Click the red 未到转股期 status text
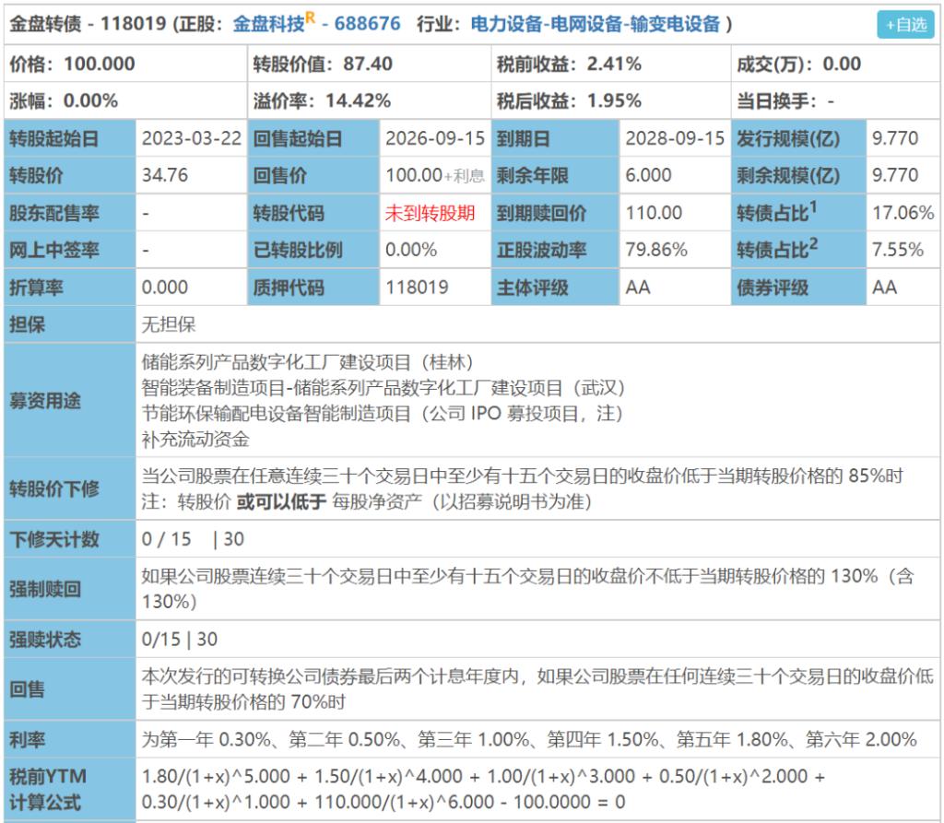This screenshot has width=944, height=823. tap(430, 213)
